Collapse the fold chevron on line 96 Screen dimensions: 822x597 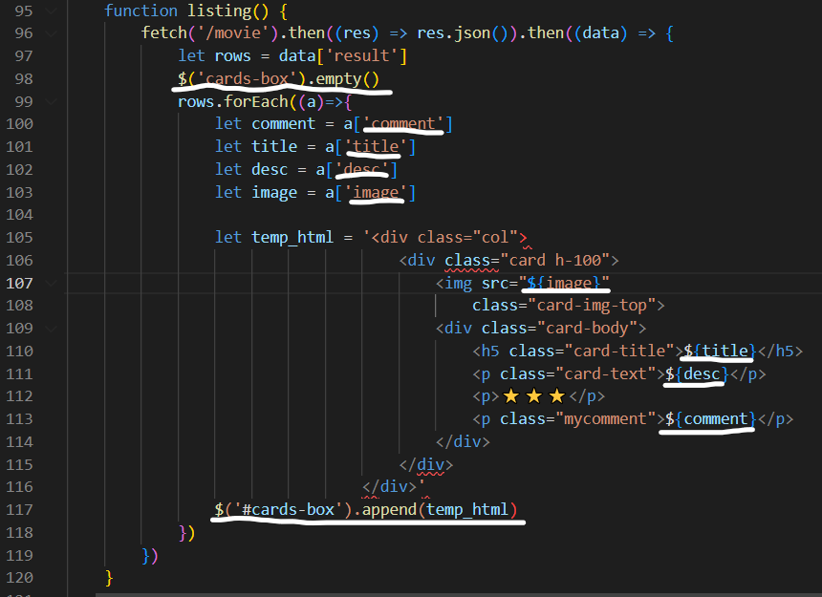[52, 33]
